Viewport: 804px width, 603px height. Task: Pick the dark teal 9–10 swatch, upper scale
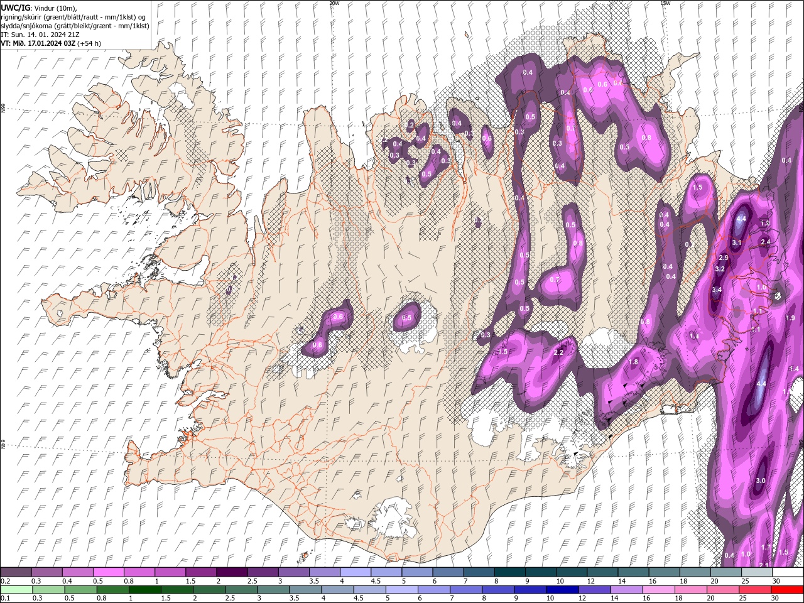[541, 572]
